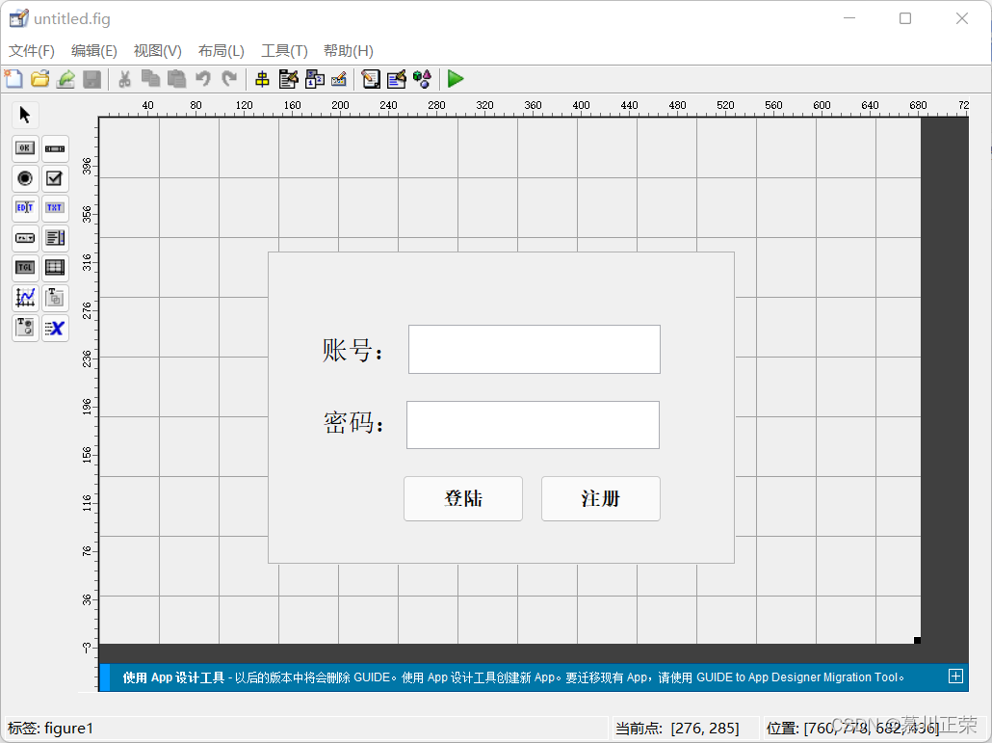Image resolution: width=992 pixels, height=743 pixels.
Task: Select the 账号: static text label
Action: pos(352,350)
